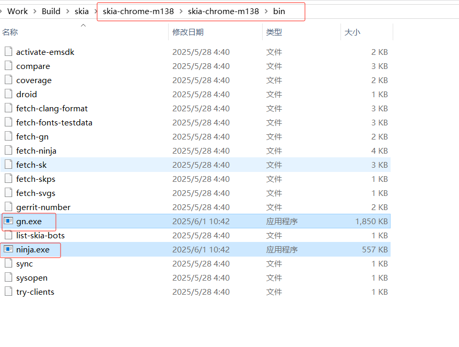Select the fetch-gn file name
This screenshot has width=459, height=347.
click(32, 137)
